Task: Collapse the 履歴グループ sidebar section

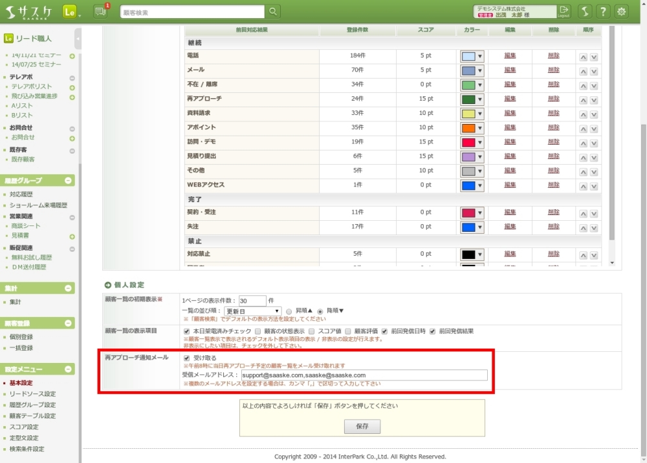Action: tap(70, 181)
